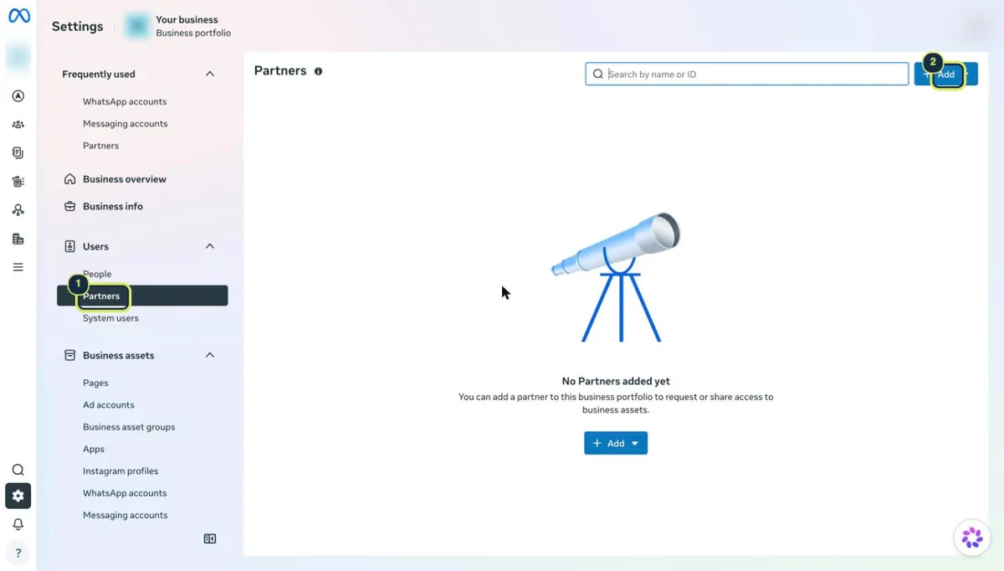Open the pages/documents icon in left rail
The image size is (1004, 571).
pos(18,153)
